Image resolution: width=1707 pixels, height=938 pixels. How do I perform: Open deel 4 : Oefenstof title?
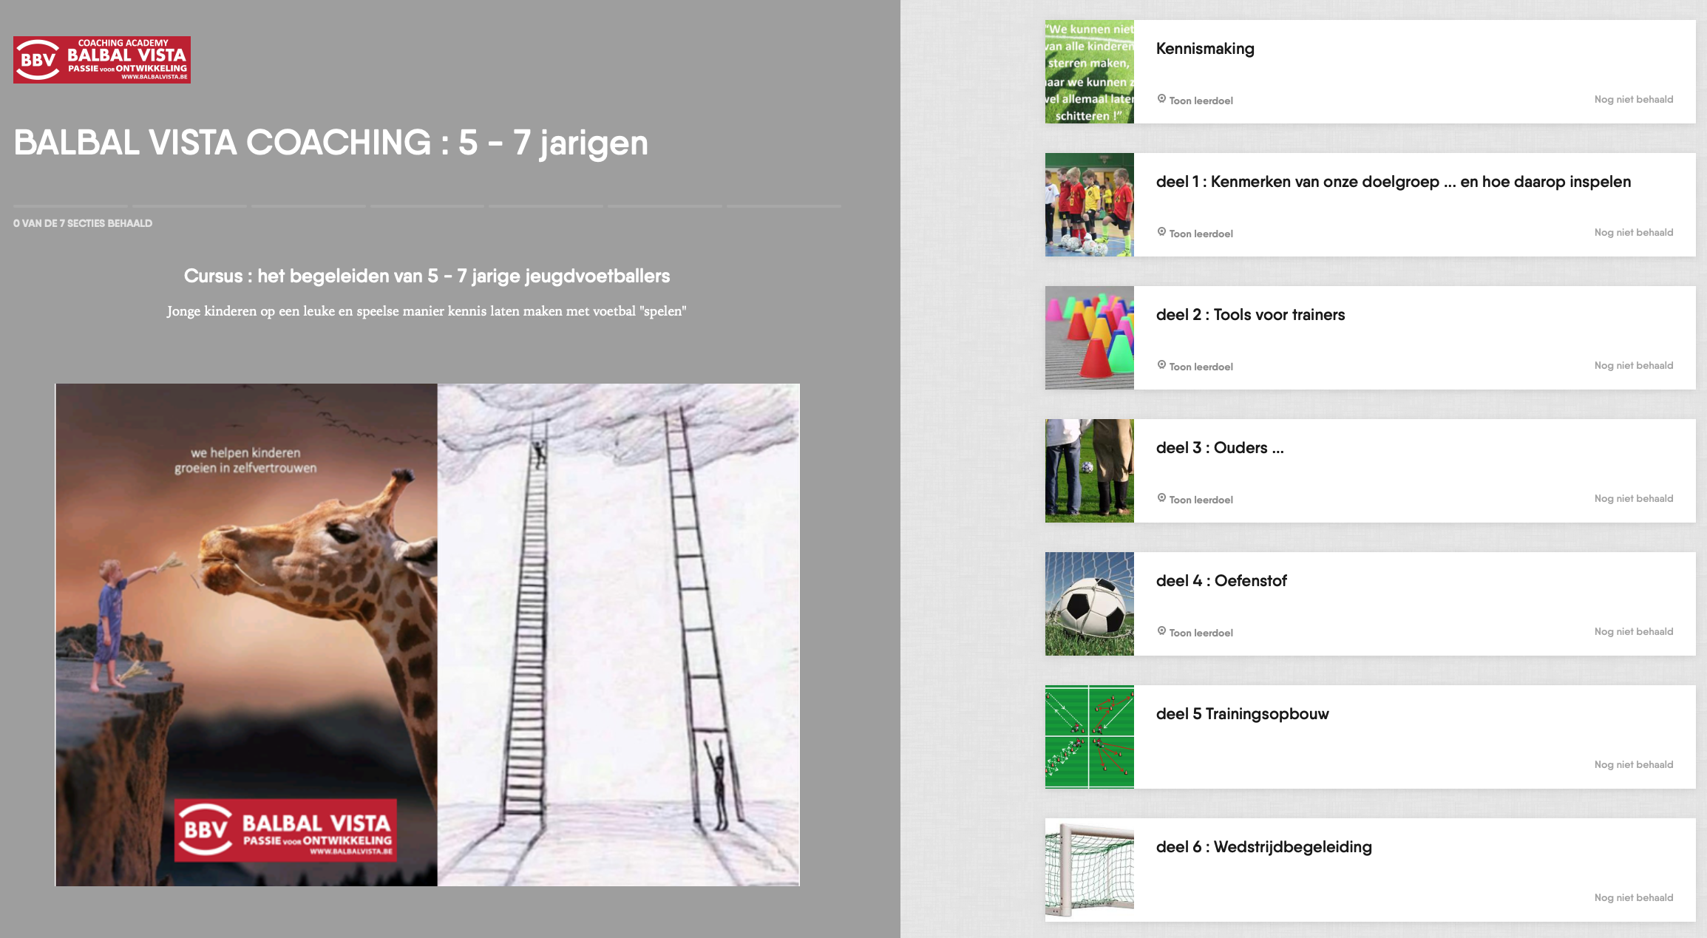[1221, 581]
